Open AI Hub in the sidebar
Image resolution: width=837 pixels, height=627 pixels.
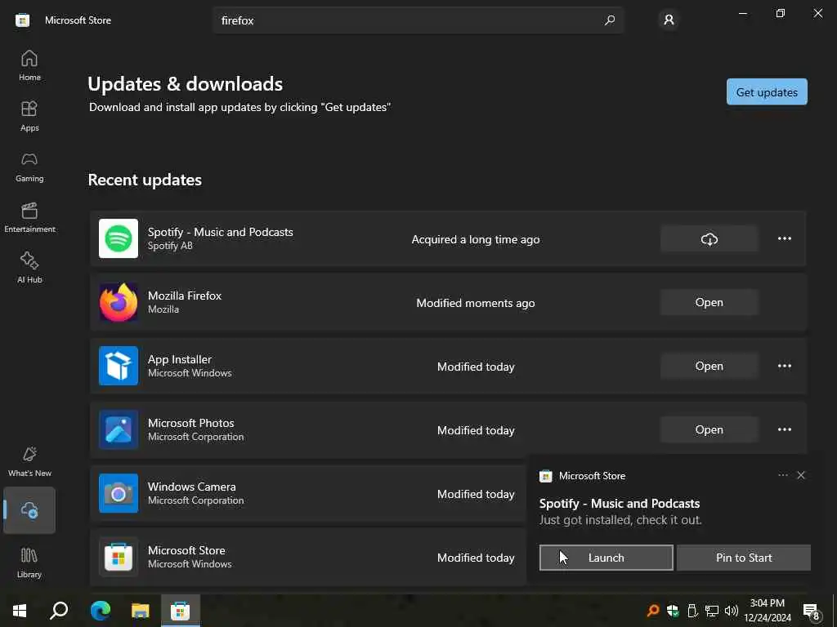click(29, 268)
